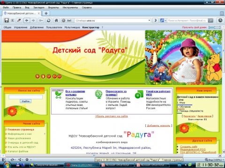Open the Правка menu
Viewport: 225px width, 168px height.
click(17, 7)
